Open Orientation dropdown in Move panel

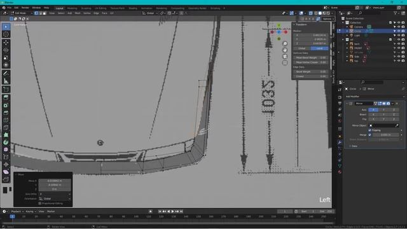[x=55, y=198]
